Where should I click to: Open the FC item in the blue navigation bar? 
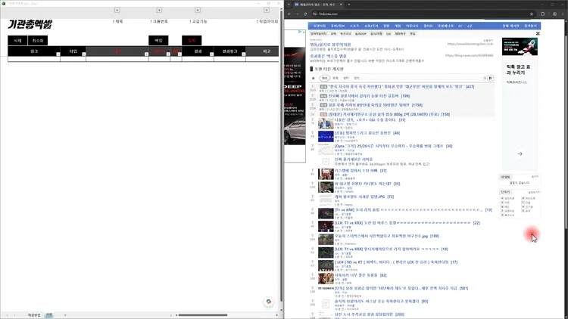[460, 26]
